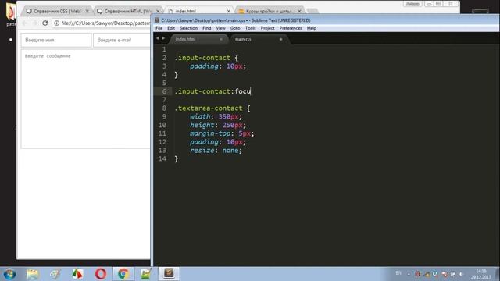Click the .input-contact selector on line 2
Viewport: 500px width, 281px height.
[x=202, y=58]
